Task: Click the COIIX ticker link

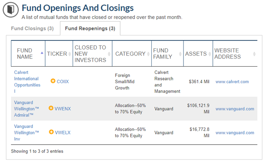Action: tap(63, 82)
